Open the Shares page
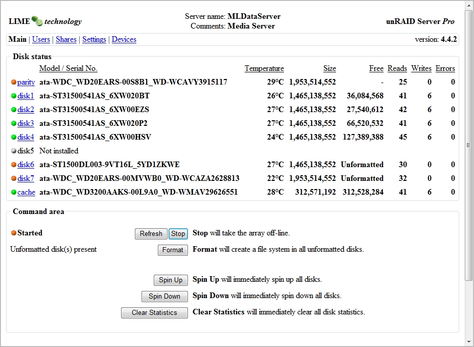The height and width of the screenshot is (347, 474). click(x=66, y=40)
